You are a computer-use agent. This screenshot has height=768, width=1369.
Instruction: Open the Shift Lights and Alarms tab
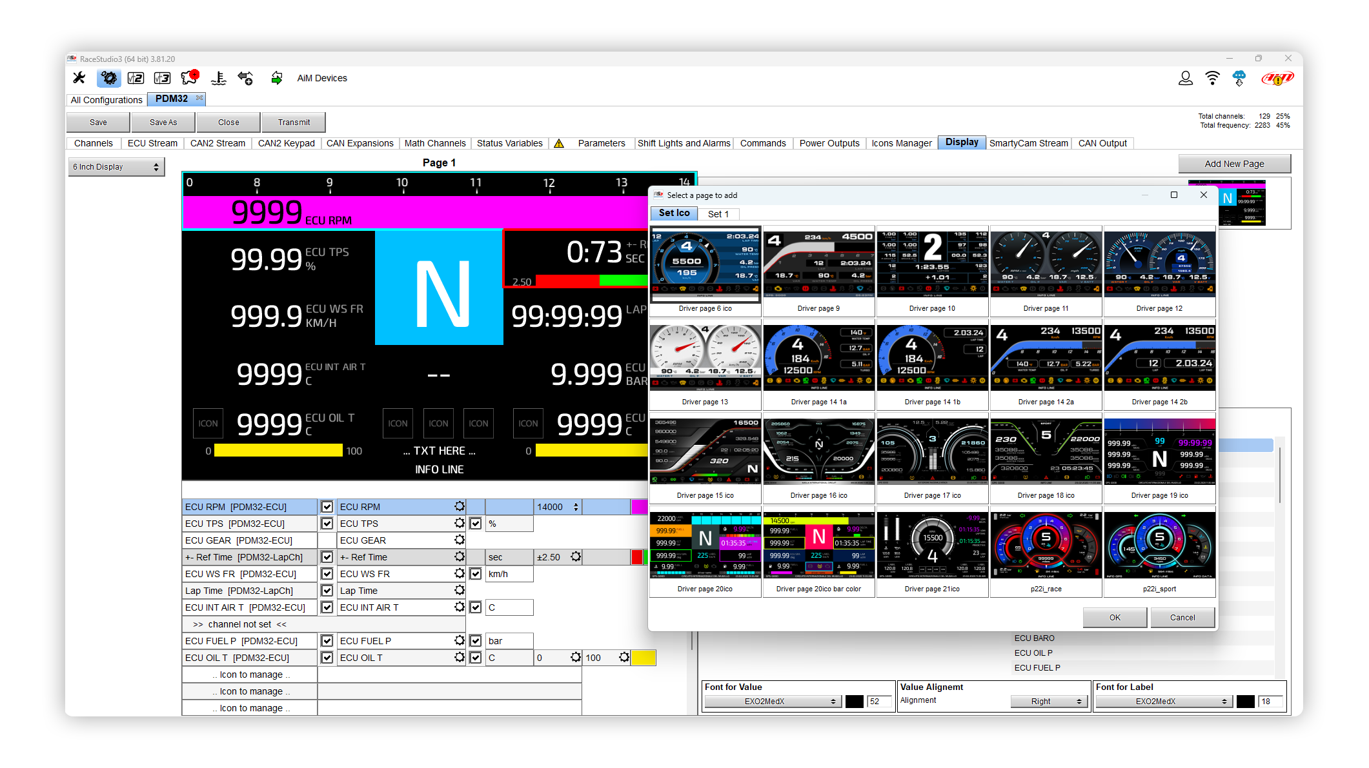684,143
